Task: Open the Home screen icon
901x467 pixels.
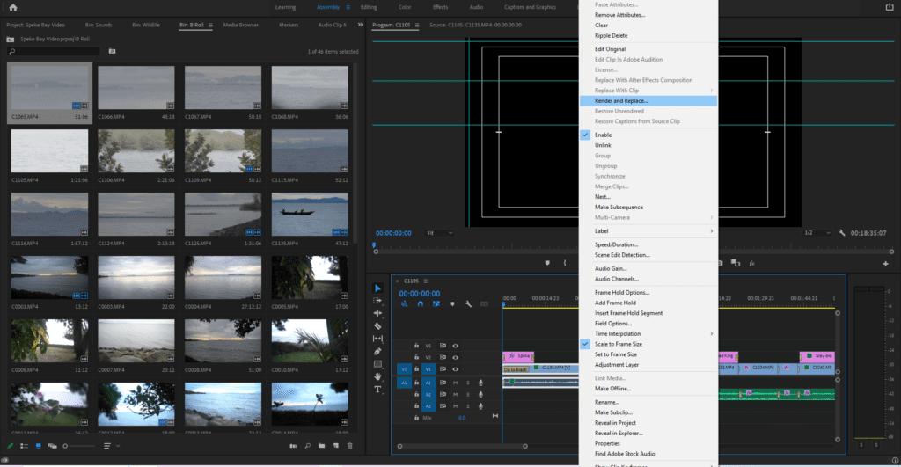Action: [x=12, y=7]
